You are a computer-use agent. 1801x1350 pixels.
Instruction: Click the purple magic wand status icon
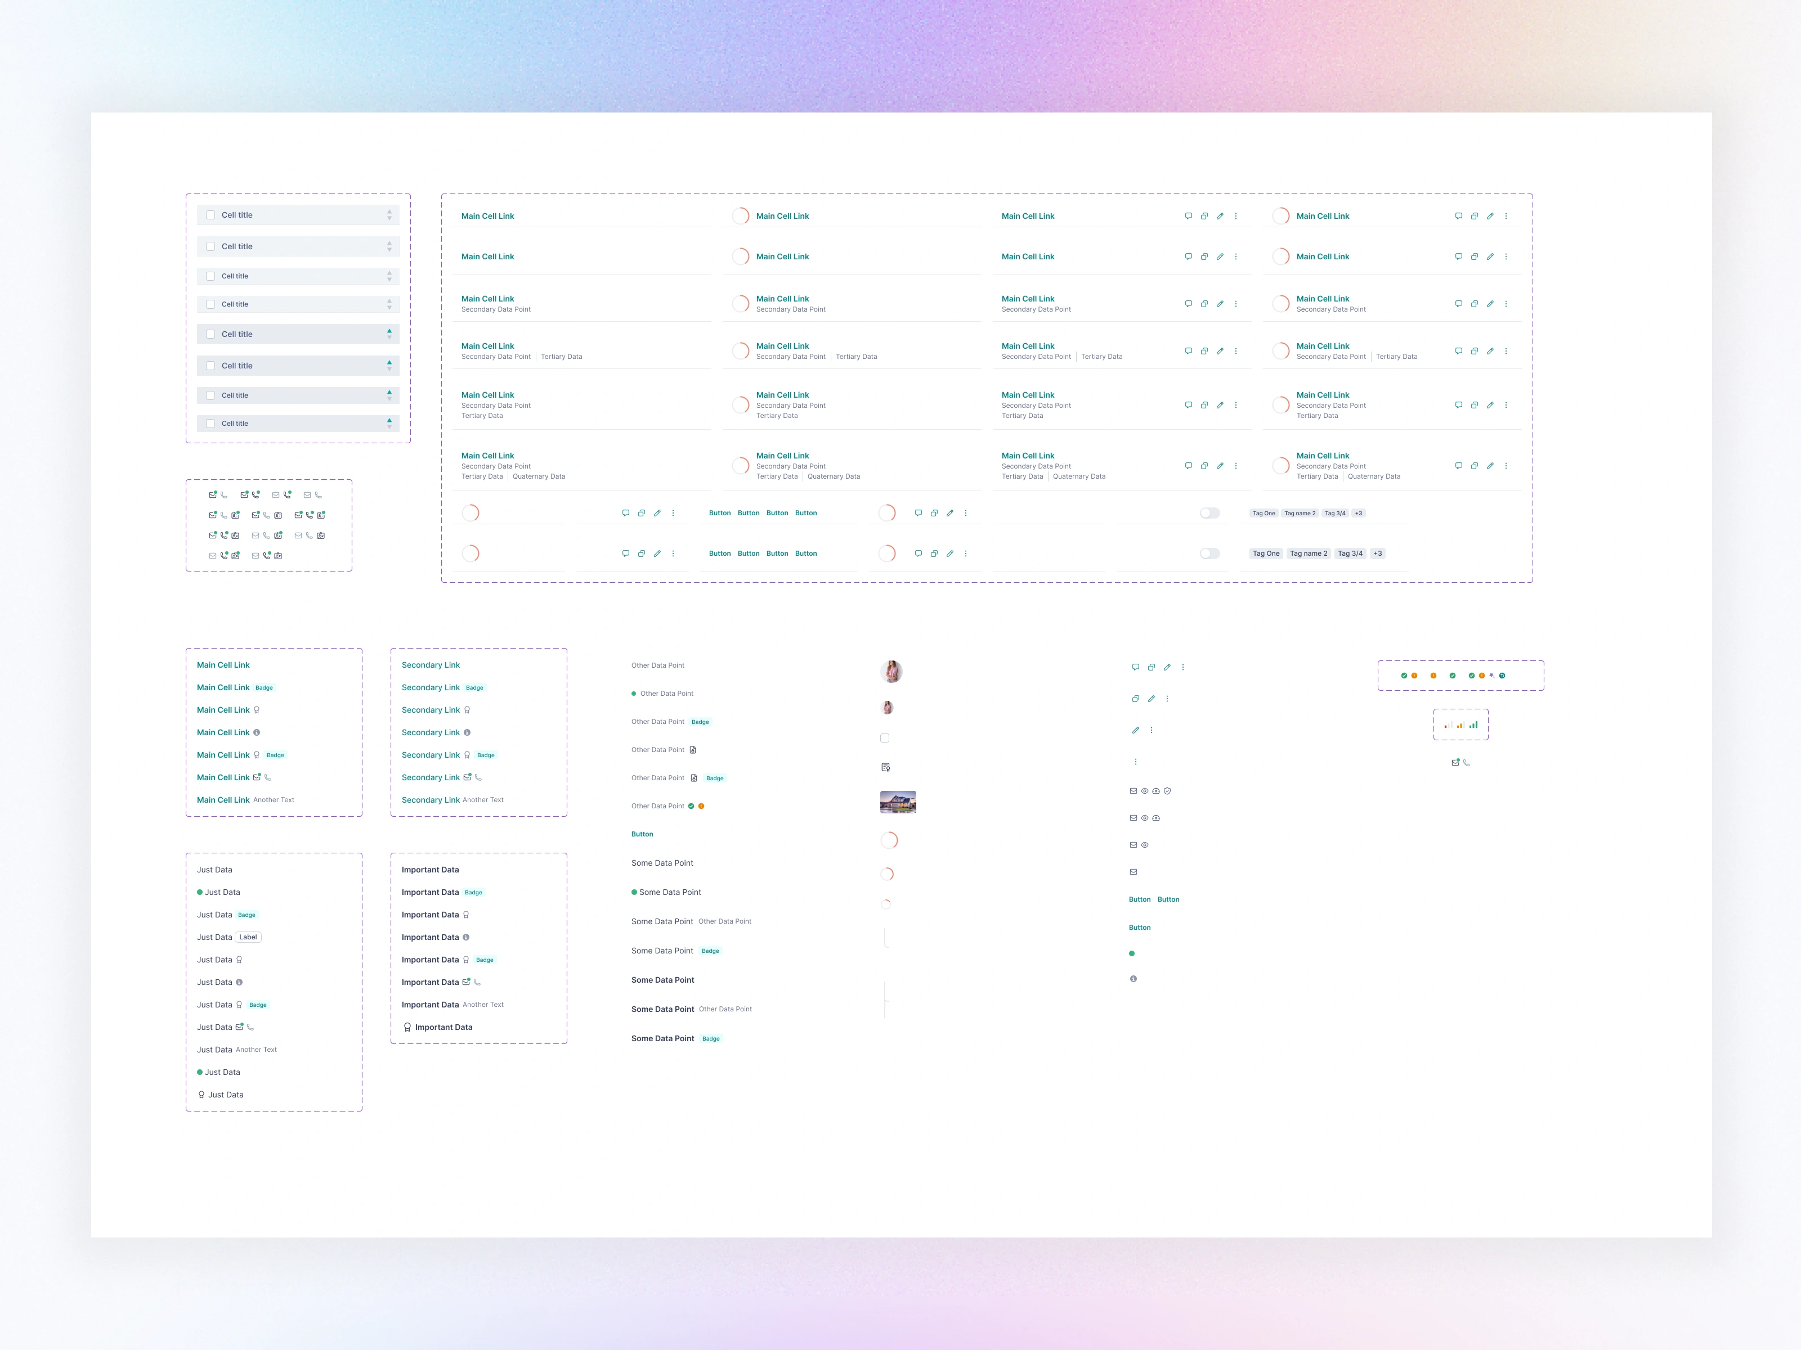coord(1491,674)
